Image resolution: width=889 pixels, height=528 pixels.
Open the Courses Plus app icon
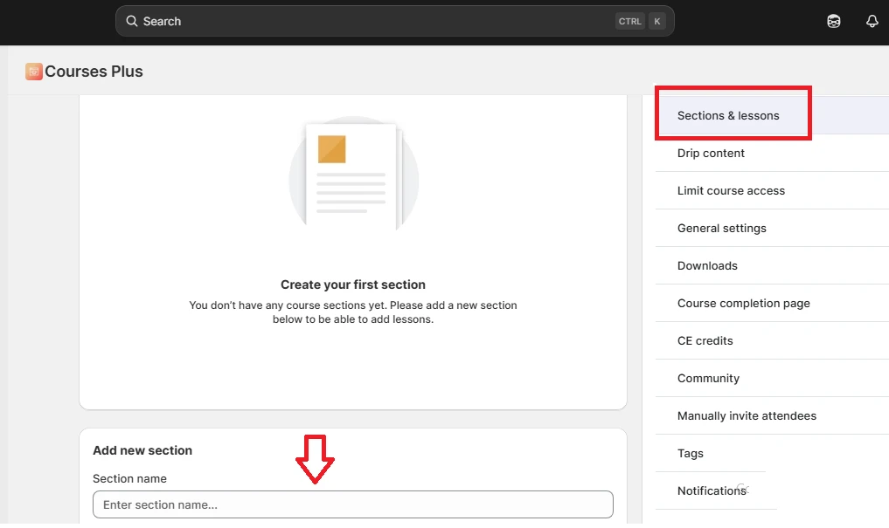(33, 71)
